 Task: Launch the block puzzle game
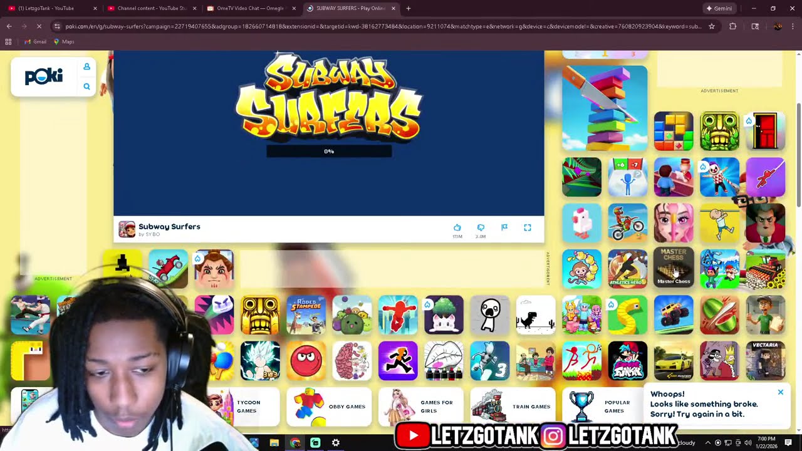pyautogui.click(x=674, y=131)
